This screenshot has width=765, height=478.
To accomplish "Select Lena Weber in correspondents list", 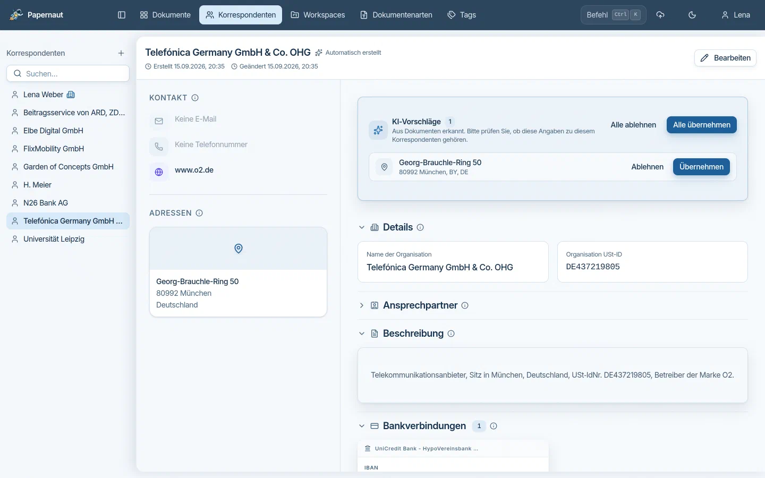I will point(68,95).
